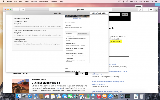Click the AirPlay display icon in menu bar
160x100 pixels.
(120, 1)
